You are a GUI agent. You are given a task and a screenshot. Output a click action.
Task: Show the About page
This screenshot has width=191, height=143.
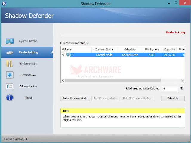[x=27, y=98]
